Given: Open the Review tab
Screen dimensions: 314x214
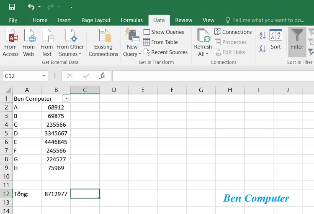Looking at the screenshot, I should coord(184,20).
